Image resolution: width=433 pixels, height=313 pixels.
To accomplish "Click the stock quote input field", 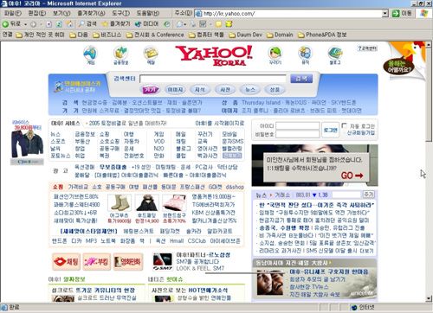I will (346, 195).
